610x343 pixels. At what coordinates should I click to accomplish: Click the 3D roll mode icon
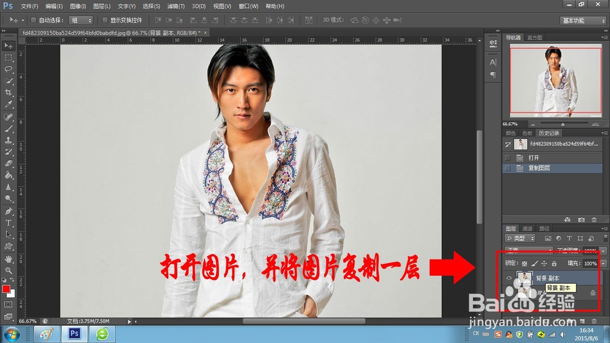(365, 20)
